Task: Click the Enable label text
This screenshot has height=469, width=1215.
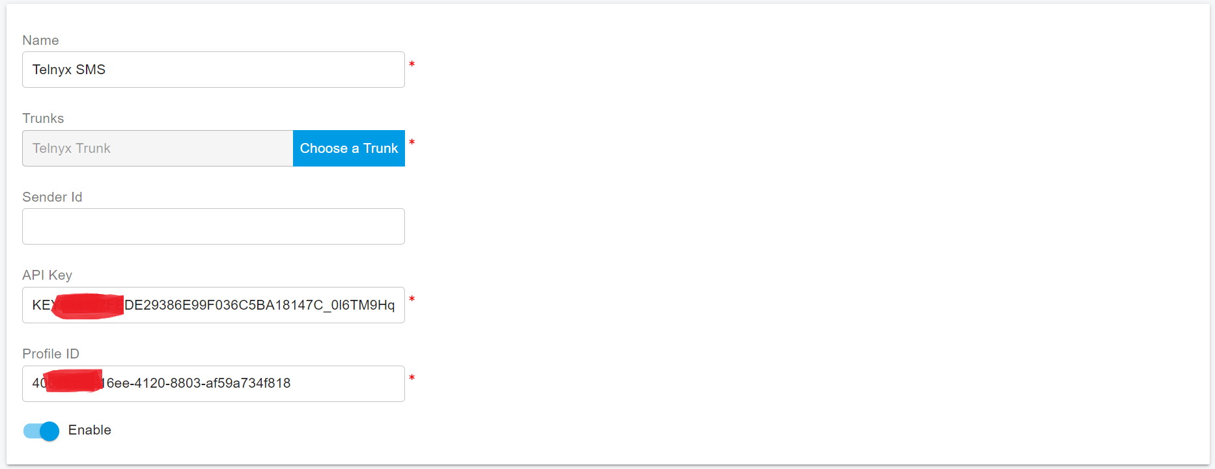Action: 90,430
